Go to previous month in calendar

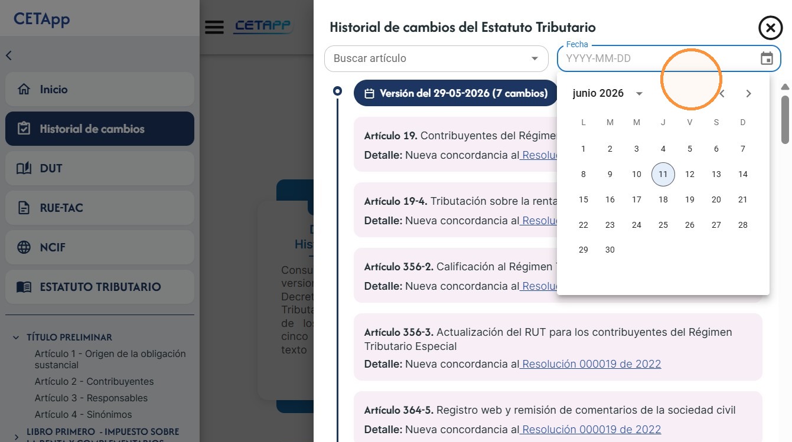tap(722, 93)
